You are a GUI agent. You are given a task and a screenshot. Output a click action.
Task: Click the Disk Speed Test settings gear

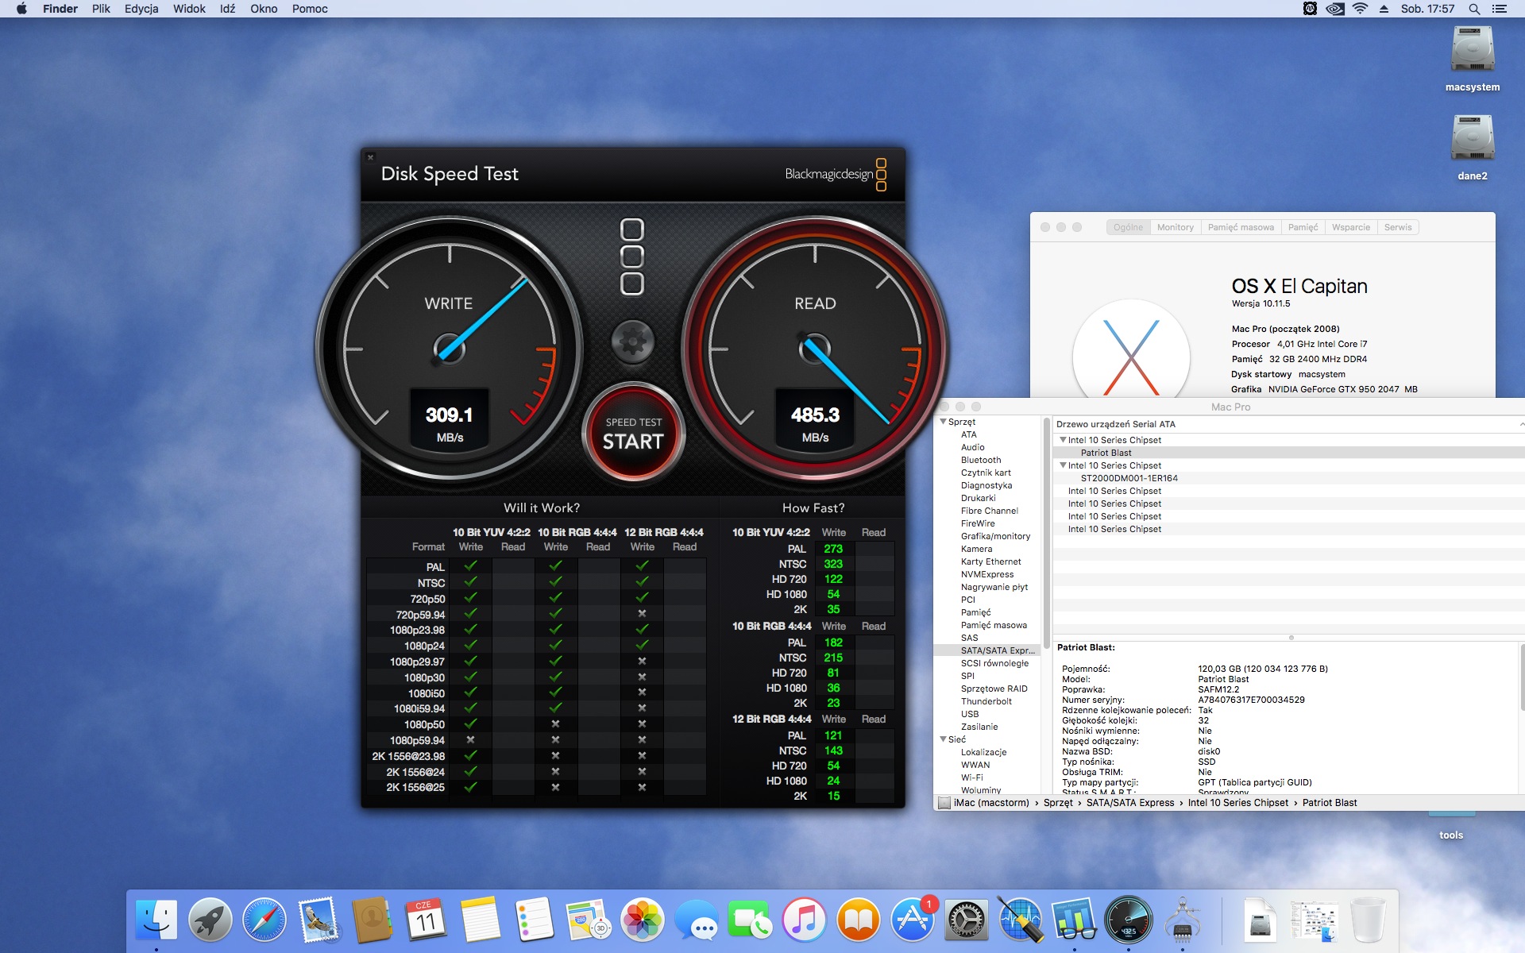(632, 342)
